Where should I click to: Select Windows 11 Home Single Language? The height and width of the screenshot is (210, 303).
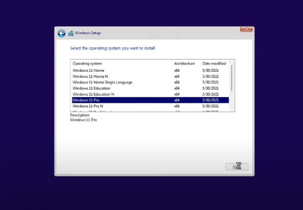[x=150, y=82]
